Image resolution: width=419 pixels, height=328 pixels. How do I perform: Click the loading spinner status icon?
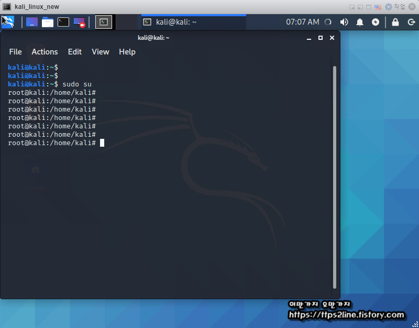(x=328, y=22)
